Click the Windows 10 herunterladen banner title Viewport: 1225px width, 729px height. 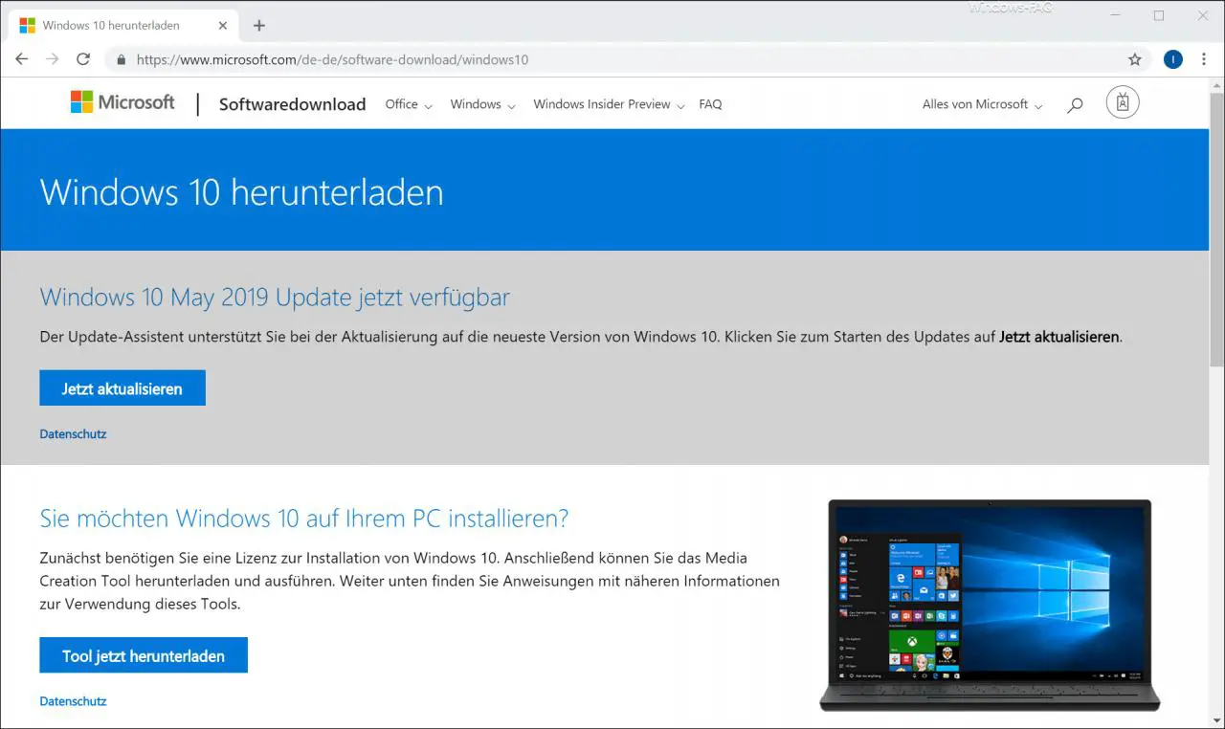pyautogui.click(x=241, y=192)
